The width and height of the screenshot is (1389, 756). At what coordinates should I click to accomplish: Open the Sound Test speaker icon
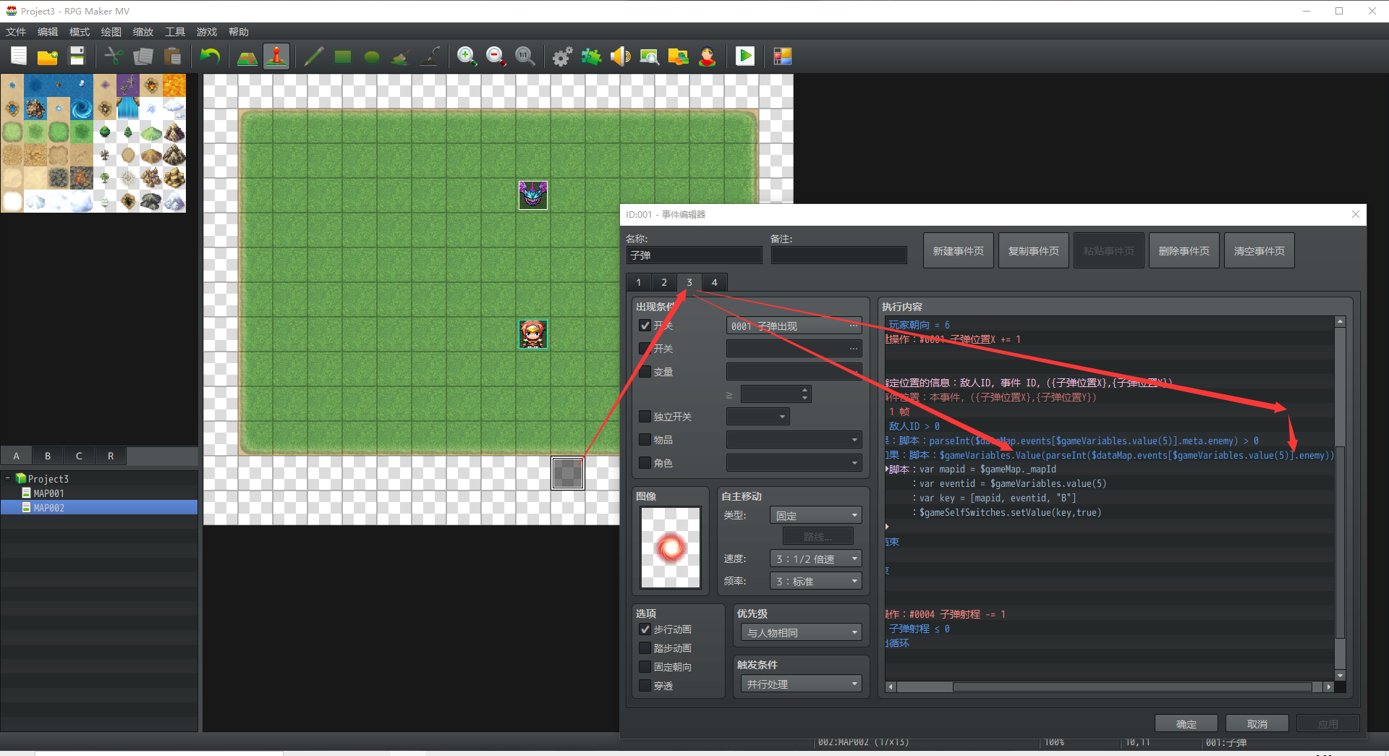pyautogui.click(x=621, y=56)
